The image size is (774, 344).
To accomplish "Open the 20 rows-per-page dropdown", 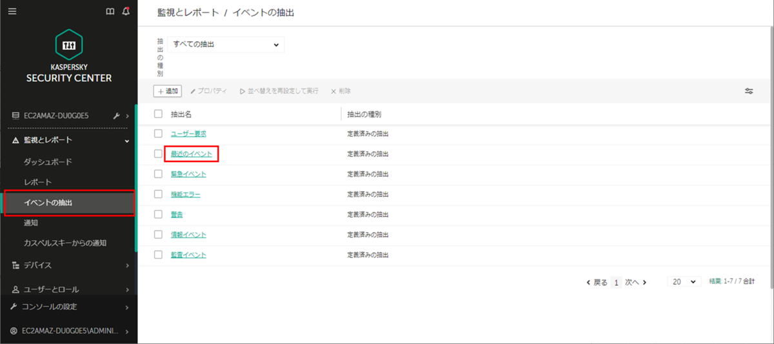I will click(x=685, y=282).
